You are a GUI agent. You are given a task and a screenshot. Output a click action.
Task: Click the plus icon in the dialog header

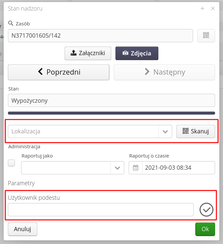click(x=203, y=9)
